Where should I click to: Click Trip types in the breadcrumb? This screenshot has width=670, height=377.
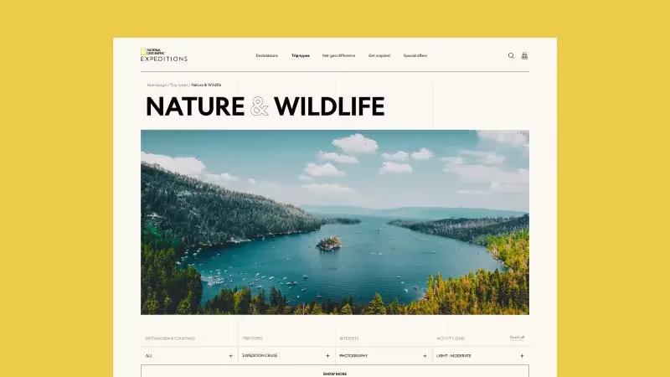(x=179, y=85)
